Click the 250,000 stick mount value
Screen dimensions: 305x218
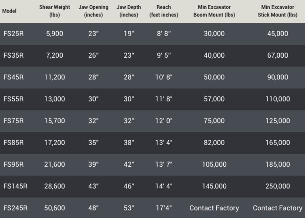coord(278,186)
